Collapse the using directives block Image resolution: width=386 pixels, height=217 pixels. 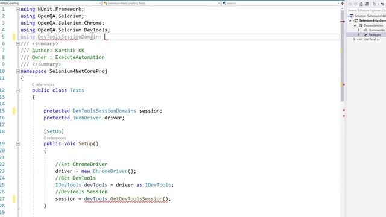[17, 10]
